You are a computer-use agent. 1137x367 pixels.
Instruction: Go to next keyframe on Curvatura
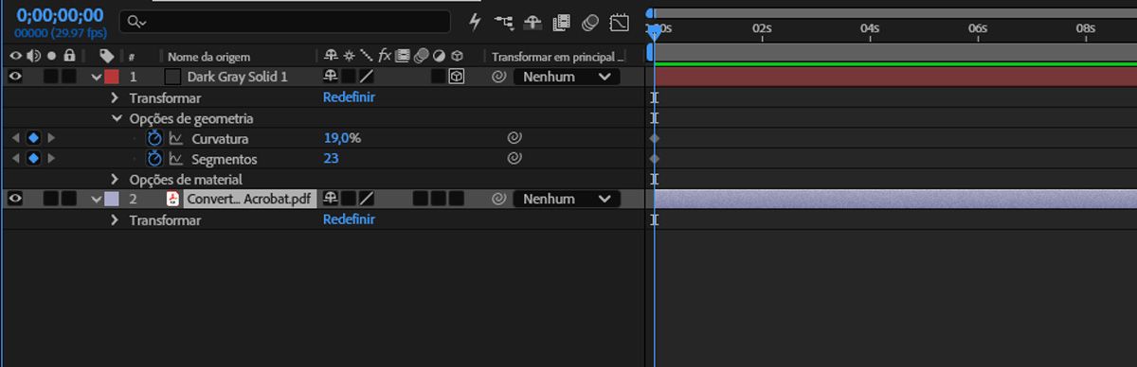(x=51, y=138)
